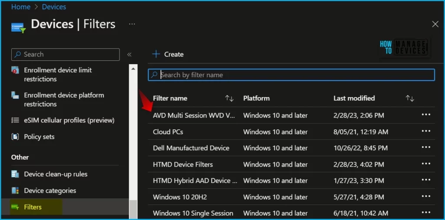
Task: Open ellipsis menu for Windows 10 20H2 row
Action: point(426,196)
